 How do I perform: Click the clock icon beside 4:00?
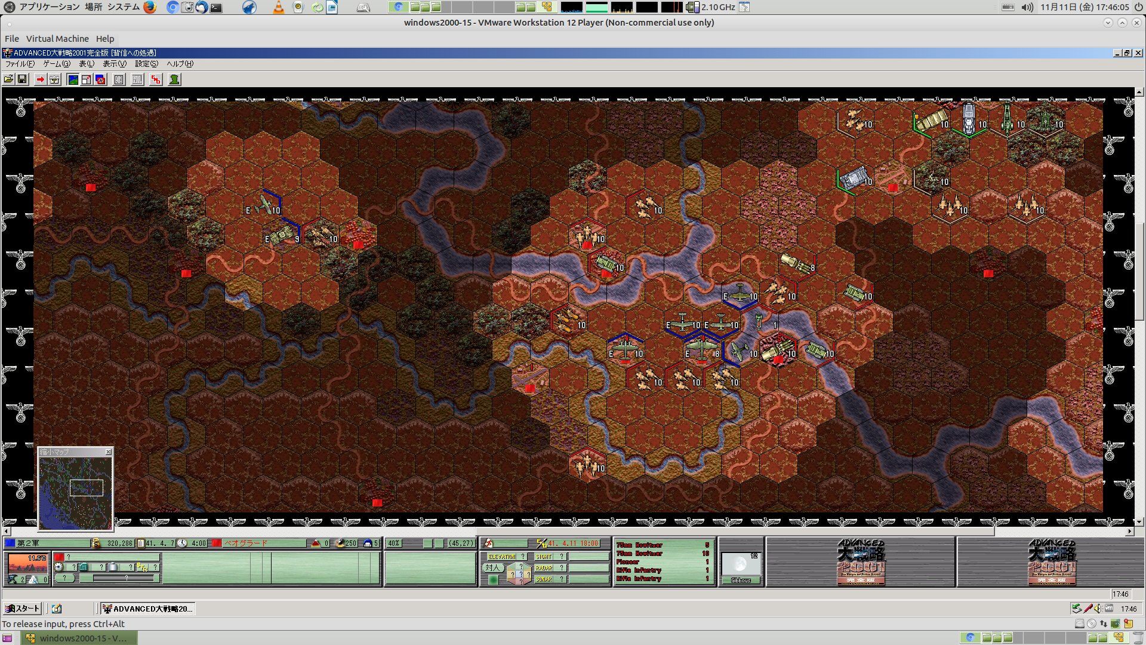(x=182, y=543)
